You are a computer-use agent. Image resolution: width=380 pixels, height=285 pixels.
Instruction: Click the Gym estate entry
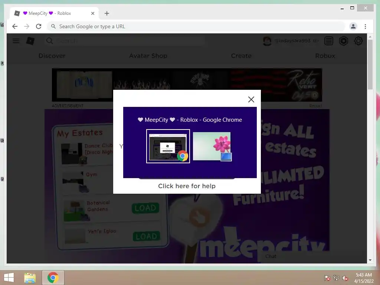point(87,182)
